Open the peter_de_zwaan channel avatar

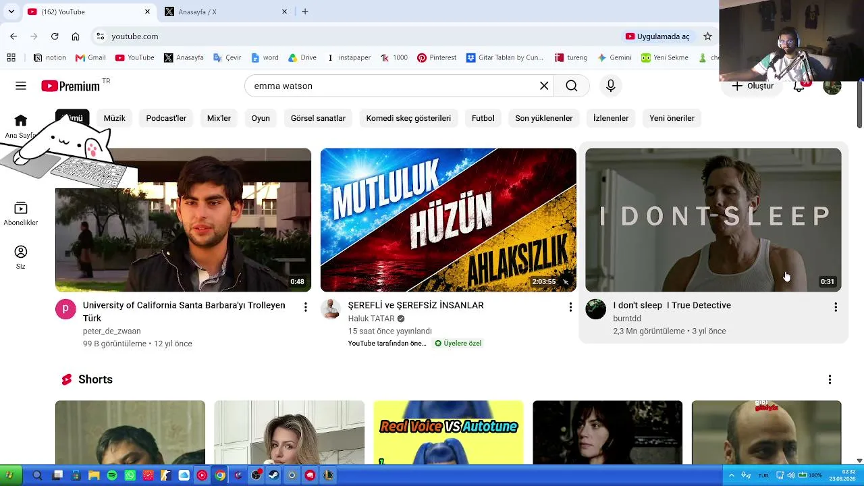(x=65, y=309)
